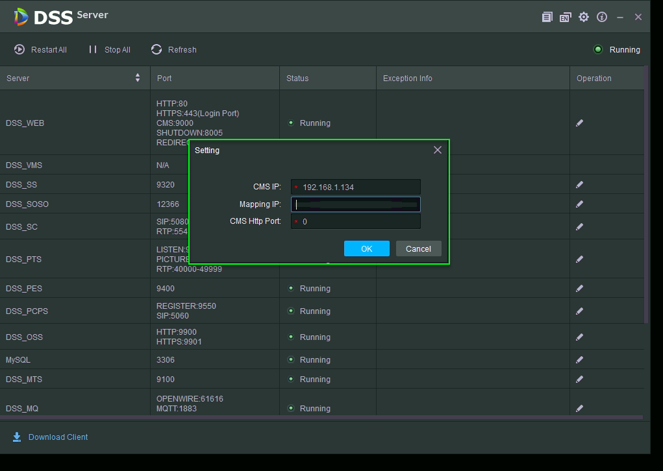Open settings gear in title bar
The height and width of the screenshot is (471, 663).
click(584, 17)
